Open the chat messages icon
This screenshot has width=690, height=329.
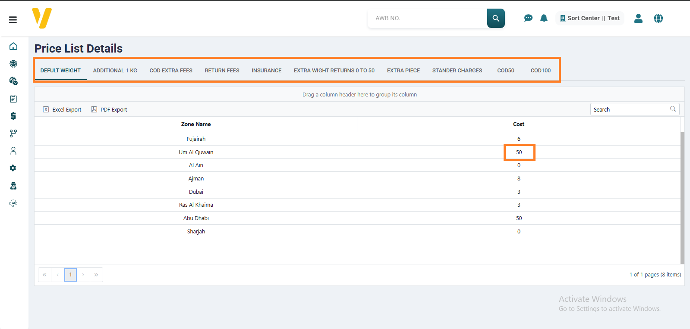click(528, 18)
